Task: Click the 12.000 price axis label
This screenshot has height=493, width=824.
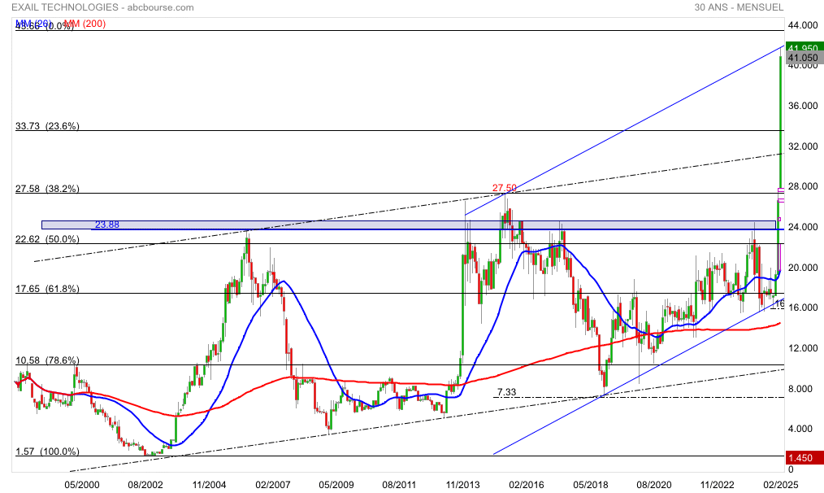Action: 803,347
